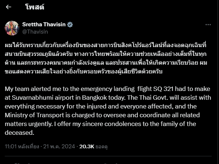The image size is (219, 164).
Task: Click the English paragraph starting 'My team alerted'
Action: pos(108,111)
